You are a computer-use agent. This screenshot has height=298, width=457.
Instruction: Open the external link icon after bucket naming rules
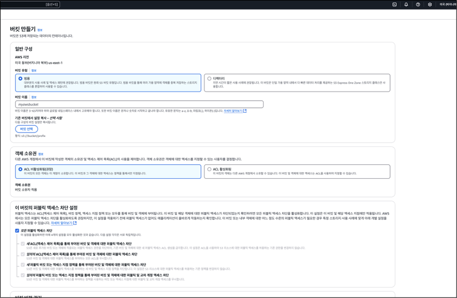245,111
